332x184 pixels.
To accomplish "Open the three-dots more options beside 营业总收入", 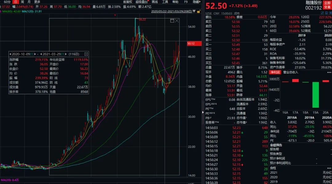I will pos(330,72).
